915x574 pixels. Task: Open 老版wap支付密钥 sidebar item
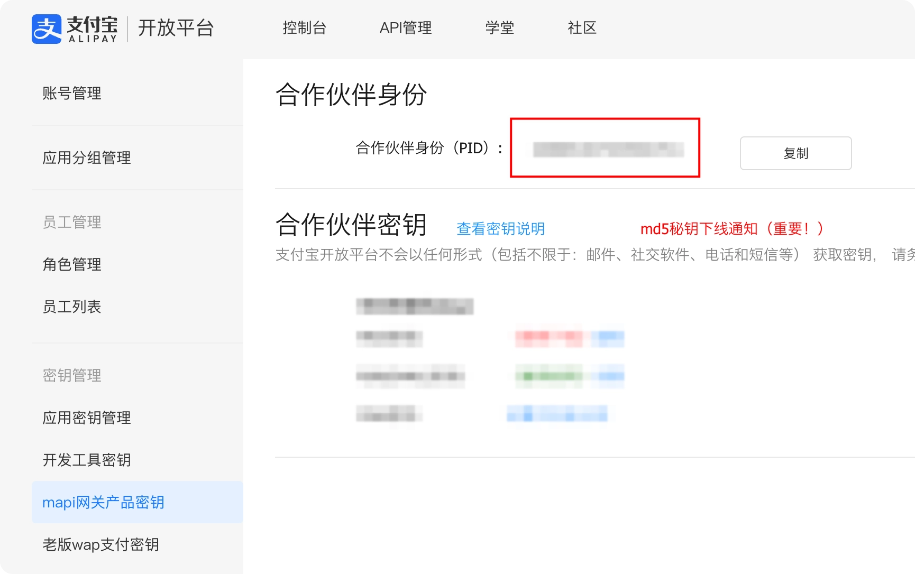pyautogui.click(x=100, y=544)
